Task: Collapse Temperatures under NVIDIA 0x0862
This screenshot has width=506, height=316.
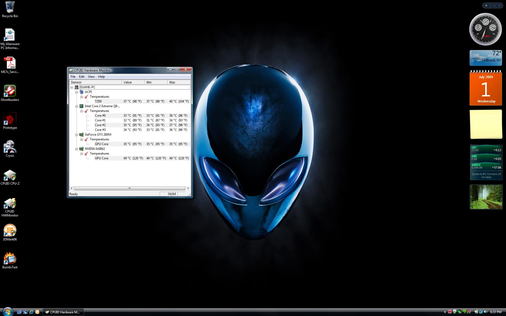Action: (x=82, y=154)
